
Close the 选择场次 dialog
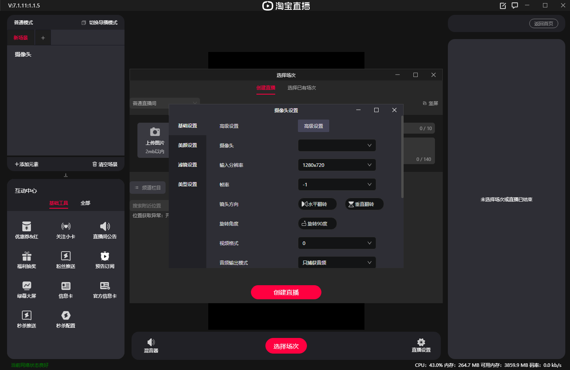coord(433,75)
